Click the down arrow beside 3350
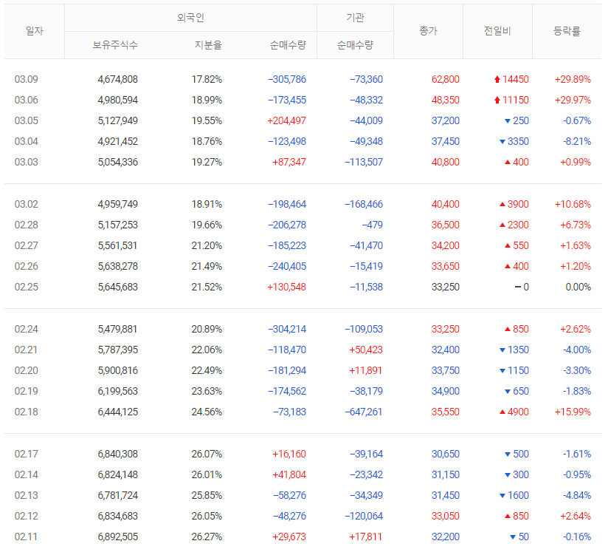 click(x=502, y=142)
